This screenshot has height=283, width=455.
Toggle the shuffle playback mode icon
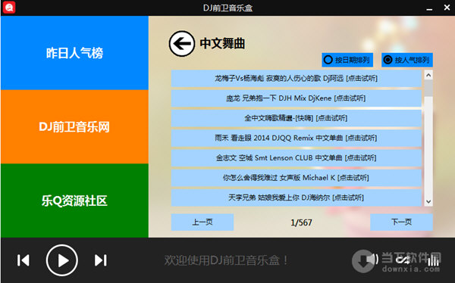(403, 260)
